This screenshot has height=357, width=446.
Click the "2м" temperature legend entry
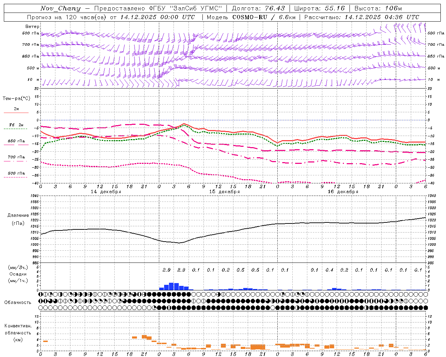point(16,109)
